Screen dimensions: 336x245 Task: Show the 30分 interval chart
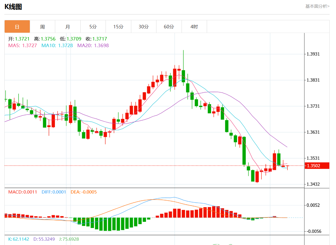click(143, 27)
